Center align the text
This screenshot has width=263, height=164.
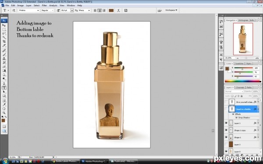(100, 10)
